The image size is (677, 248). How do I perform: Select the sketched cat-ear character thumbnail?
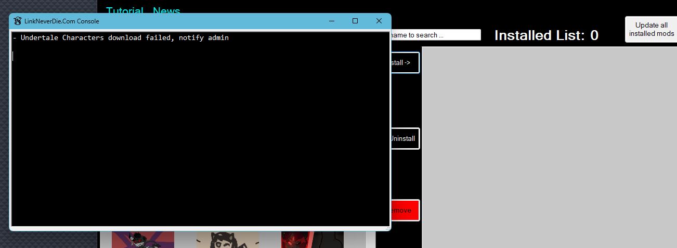[228, 240]
